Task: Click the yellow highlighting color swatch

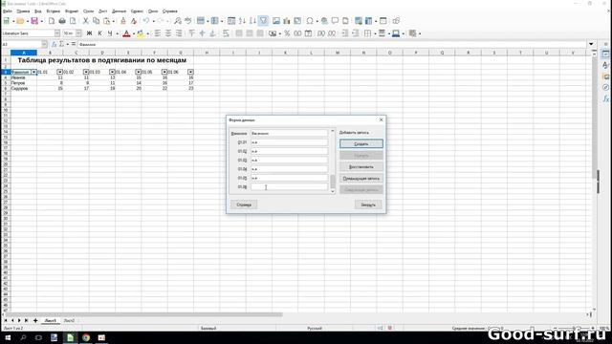Action: point(141,33)
